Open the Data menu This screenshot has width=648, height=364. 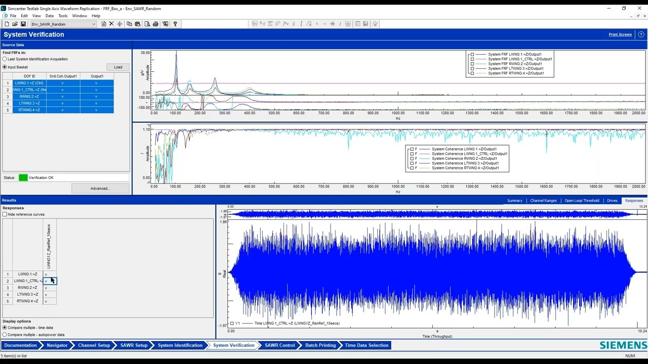[x=50, y=16]
